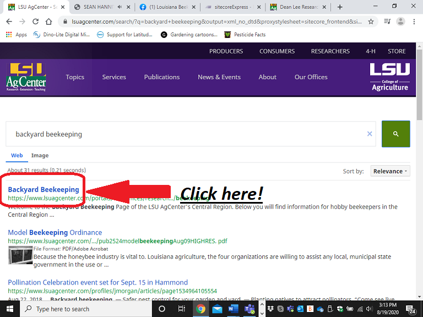Viewport: 423px width, 317px height.
Task: Click the Windows taskbar search box
Action: coord(86,309)
